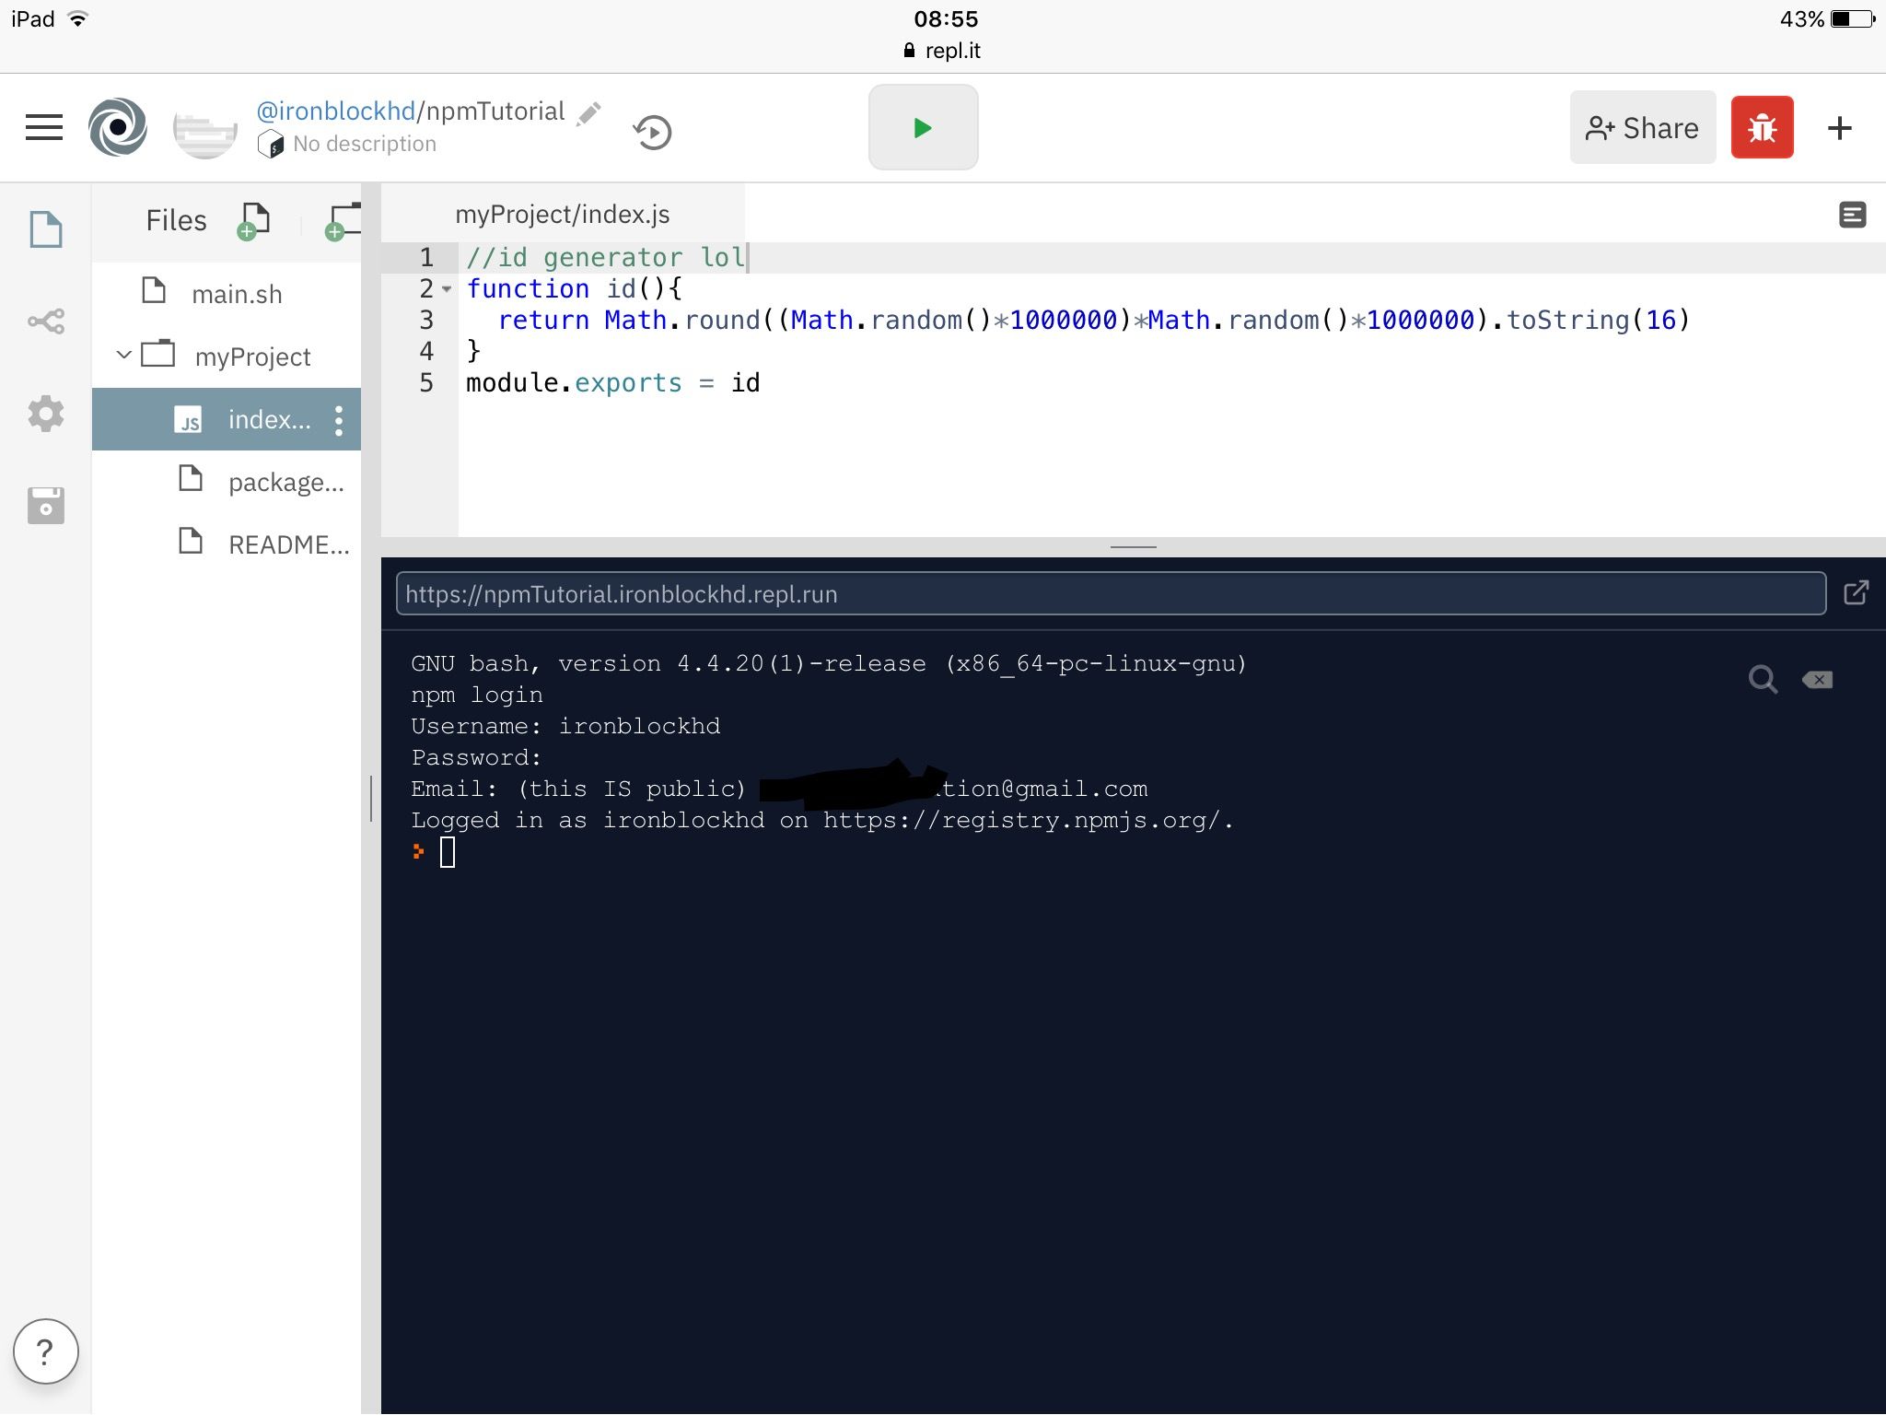Open the hamburger main menu
The image size is (1886, 1415).
click(x=44, y=127)
